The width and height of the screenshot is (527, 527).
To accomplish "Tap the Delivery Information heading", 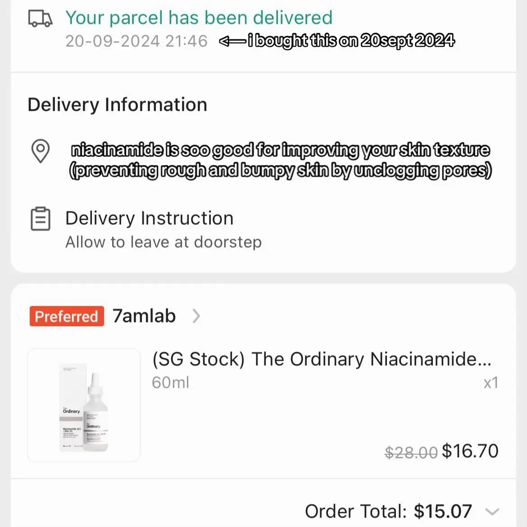I will 117,105.
